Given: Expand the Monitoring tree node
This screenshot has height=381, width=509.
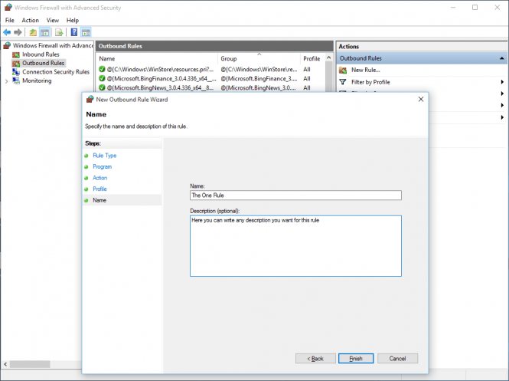Looking at the screenshot, I should (6, 80).
